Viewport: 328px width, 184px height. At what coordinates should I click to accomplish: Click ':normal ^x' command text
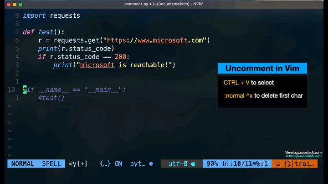click(x=238, y=96)
